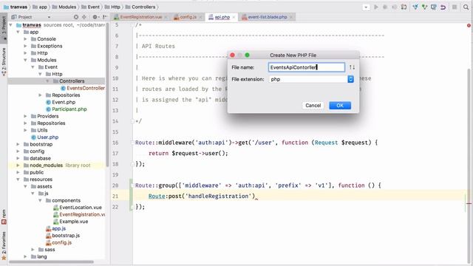Expand the sass folder
This screenshot has height=266, width=473.
pos(33,250)
